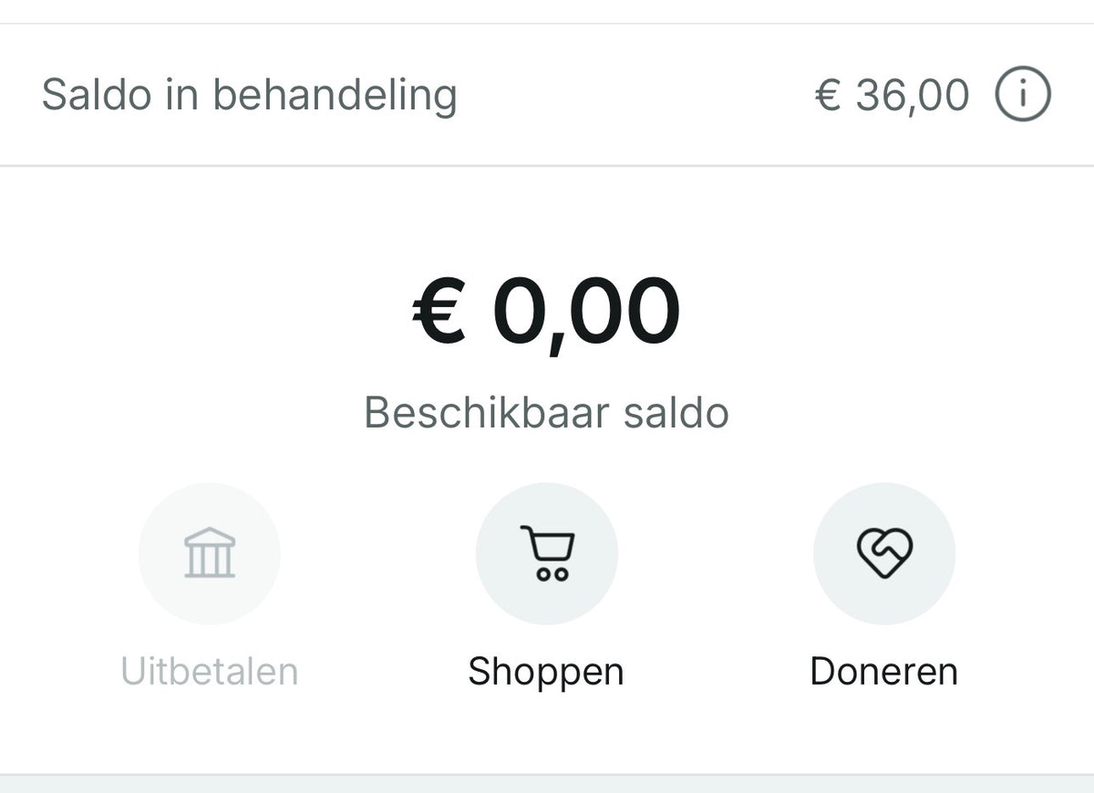
Task: Click the large € 0,00 balance
Action: pos(546,312)
